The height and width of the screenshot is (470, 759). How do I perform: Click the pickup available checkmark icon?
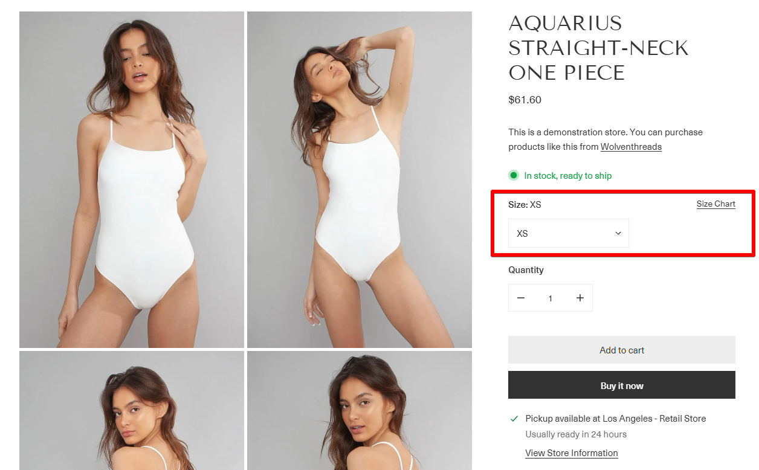(514, 419)
